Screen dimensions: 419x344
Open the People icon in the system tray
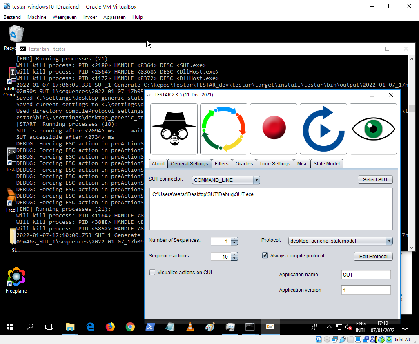[315, 326]
